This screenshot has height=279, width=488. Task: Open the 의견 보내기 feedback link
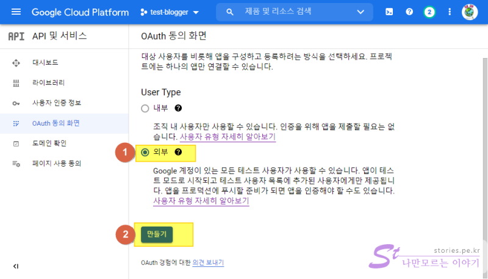(208, 263)
